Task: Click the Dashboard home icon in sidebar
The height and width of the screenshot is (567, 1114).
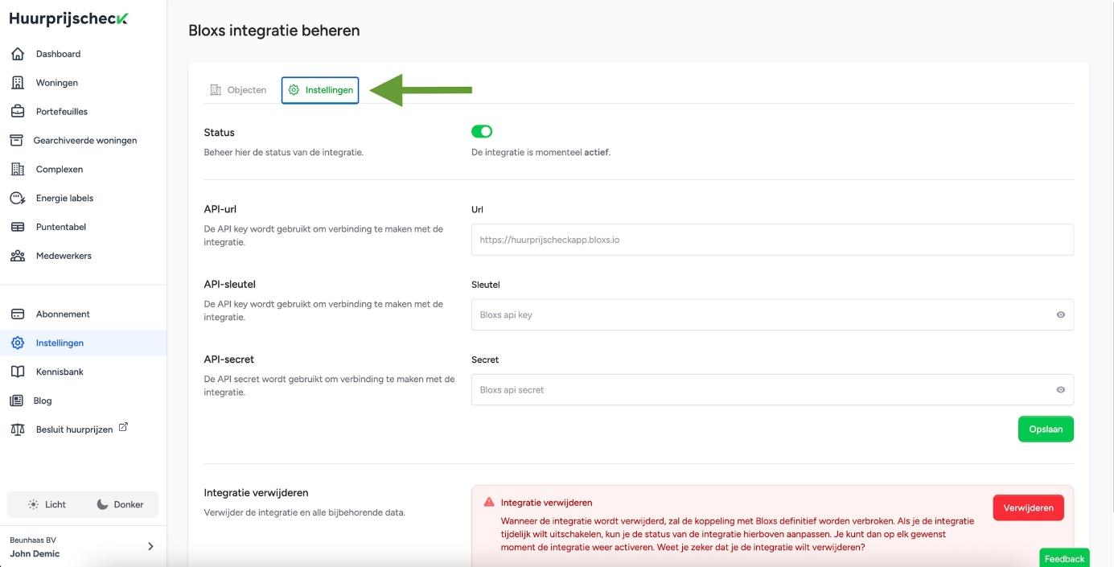Action: (17, 54)
